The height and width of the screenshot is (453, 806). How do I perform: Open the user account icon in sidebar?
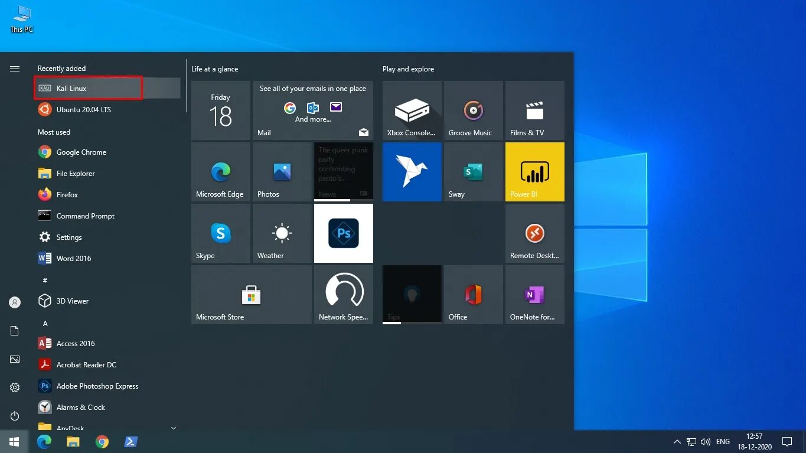pos(15,302)
